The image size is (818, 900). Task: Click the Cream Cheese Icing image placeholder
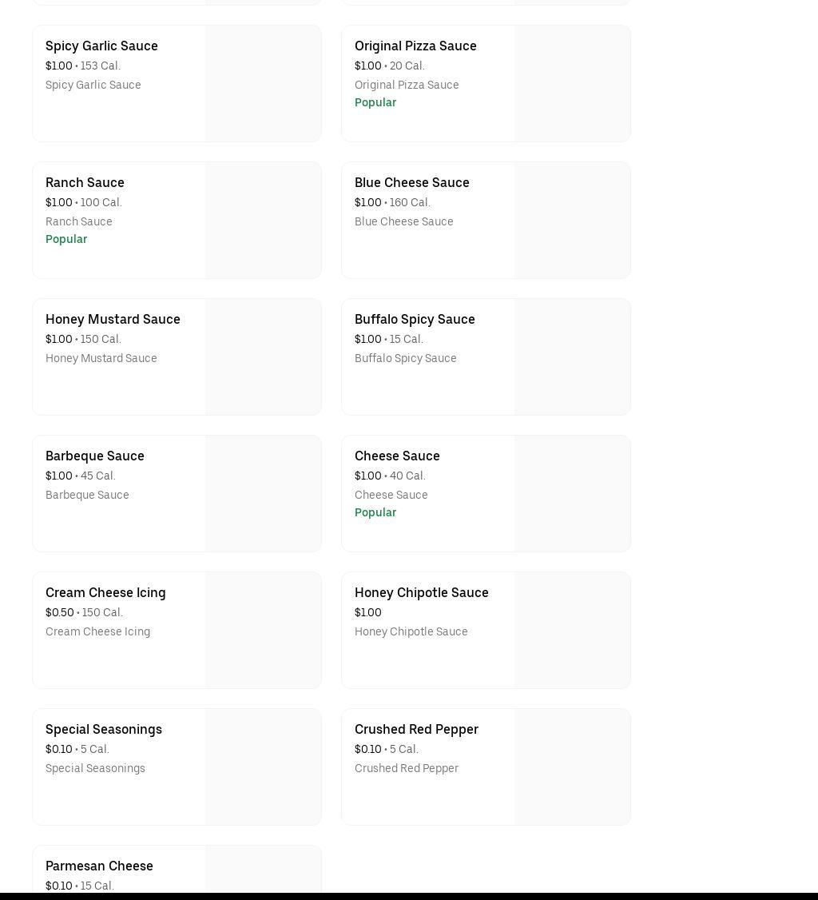coord(263,631)
